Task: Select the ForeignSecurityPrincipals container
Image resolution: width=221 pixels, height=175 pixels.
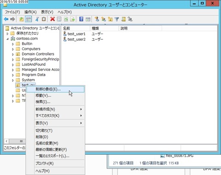Action: (41, 59)
